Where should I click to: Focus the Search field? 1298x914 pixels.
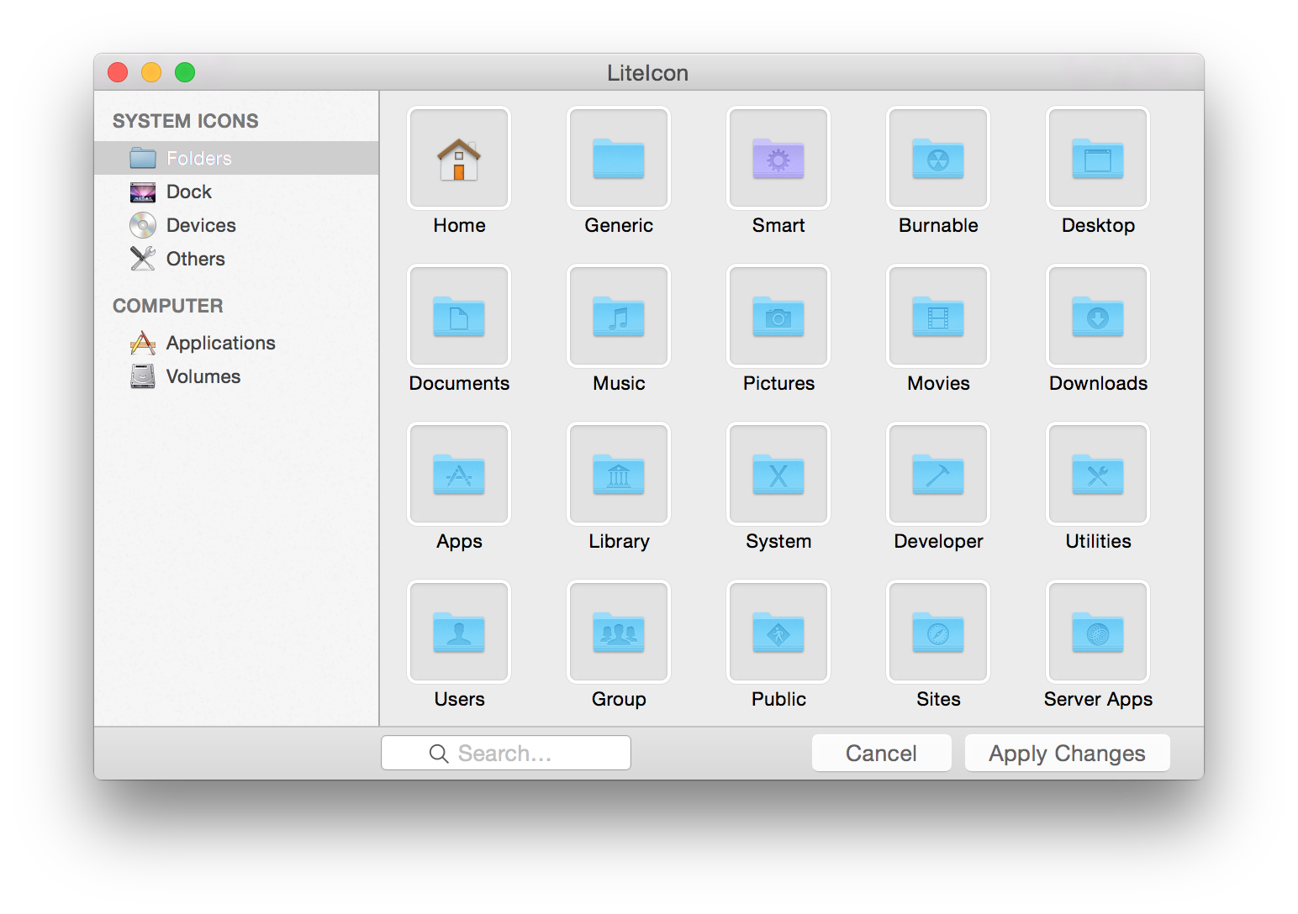pos(506,753)
